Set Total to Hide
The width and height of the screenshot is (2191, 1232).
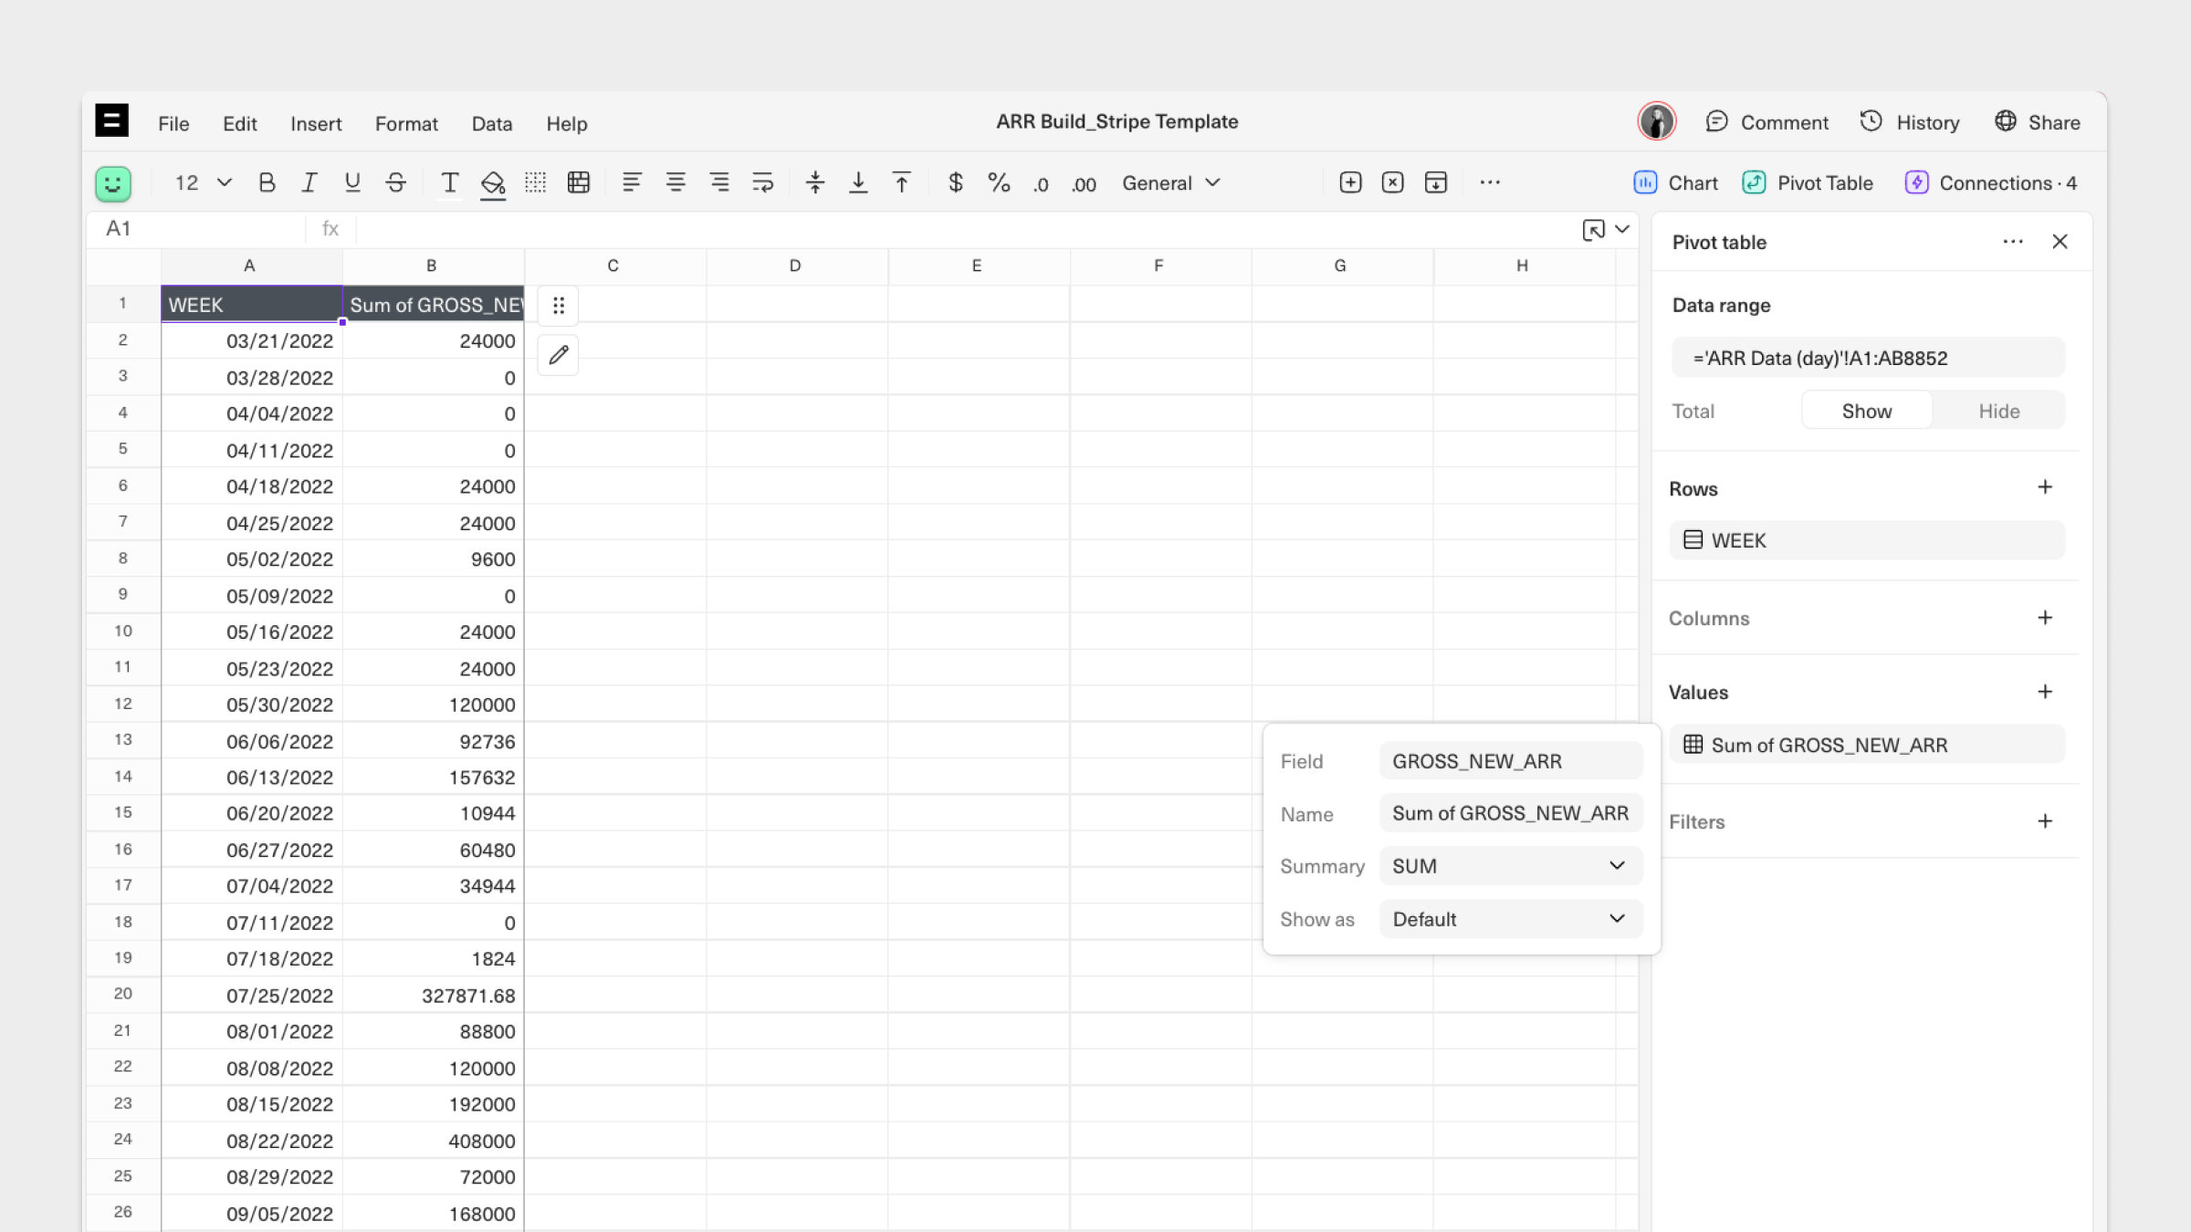(1998, 411)
